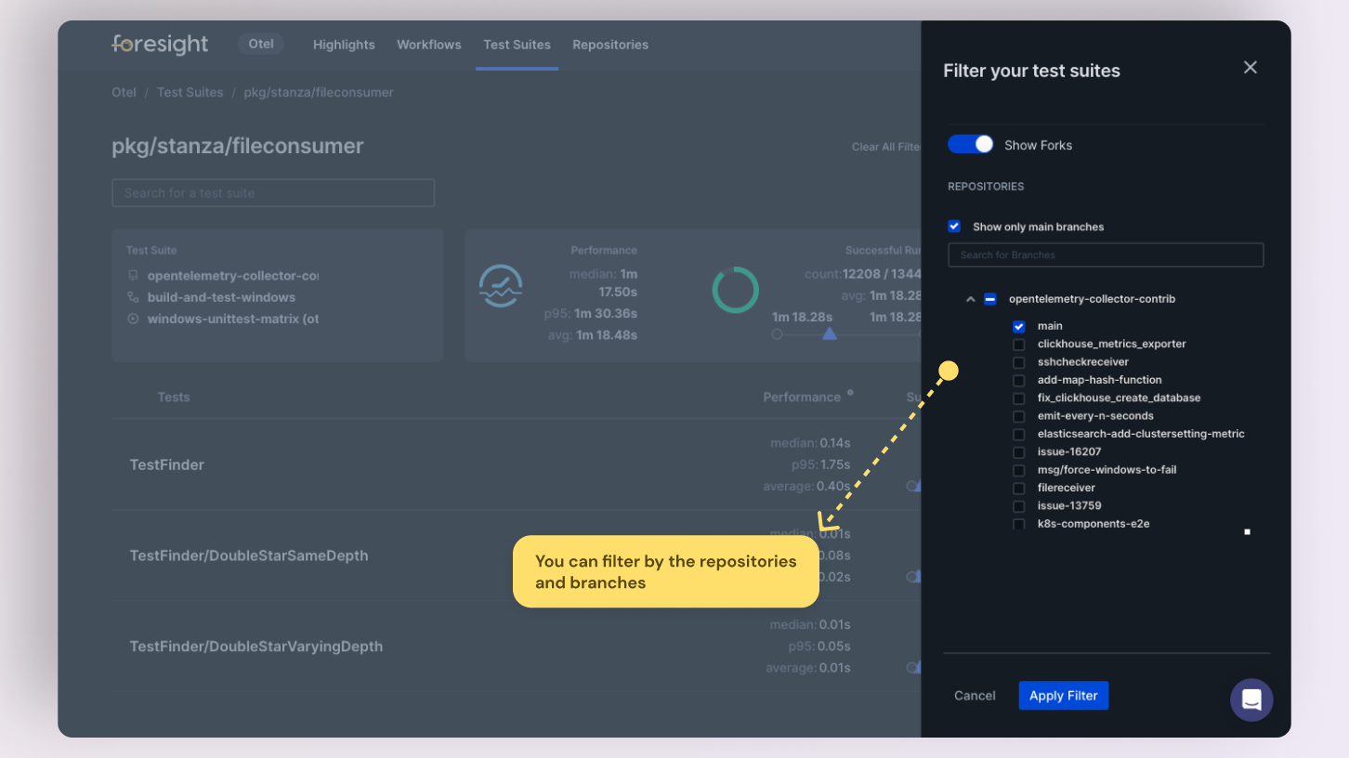Check the k8s-components-e2e branch
Viewport: 1349px width, 758px height.
coord(1019,524)
